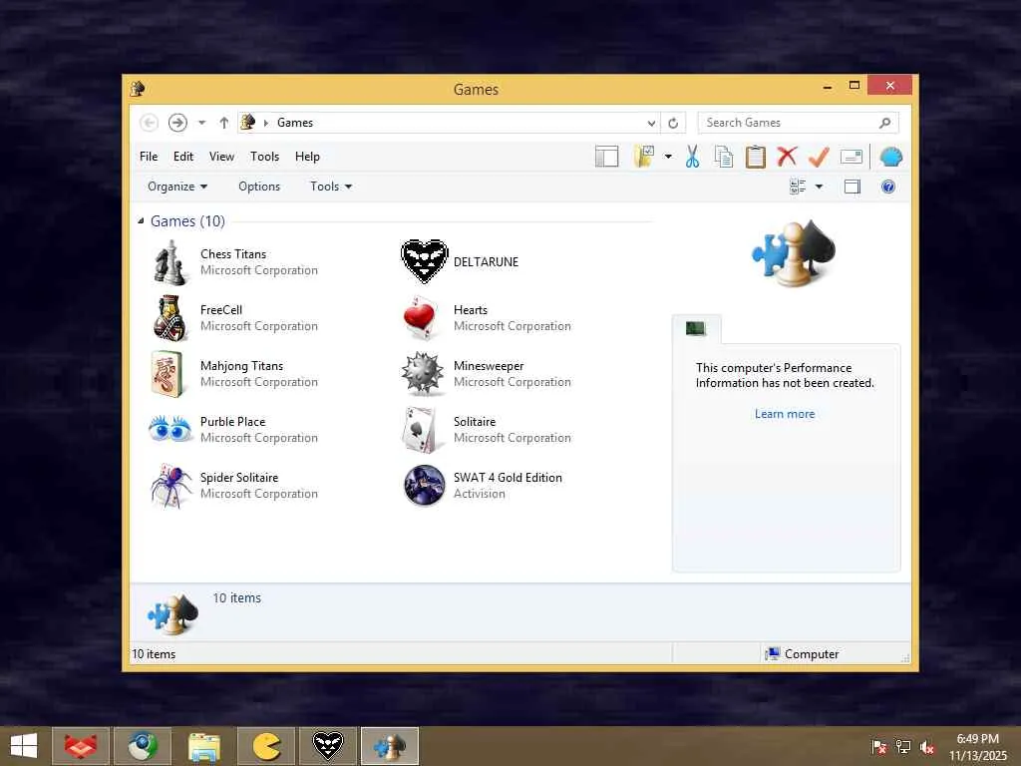This screenshot has height=766, width=1021.
Task: Open the Help menu
Action: tap(307, 157)
